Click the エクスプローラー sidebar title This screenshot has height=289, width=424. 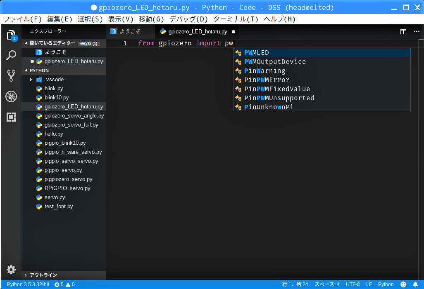[x=48, y=31]
